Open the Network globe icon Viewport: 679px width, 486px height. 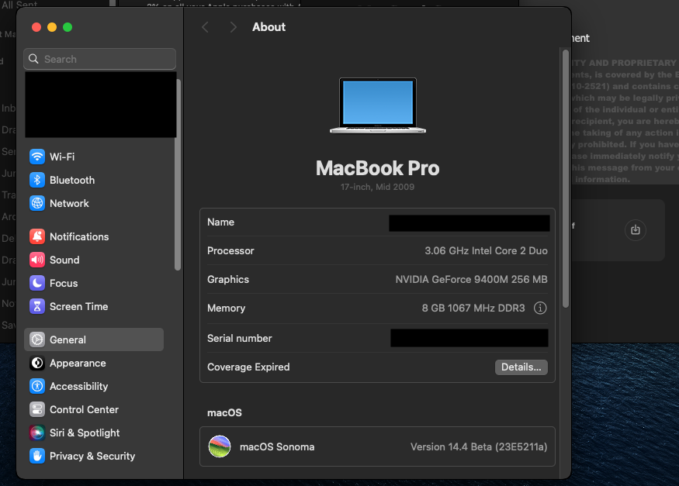tap(37, 203)
